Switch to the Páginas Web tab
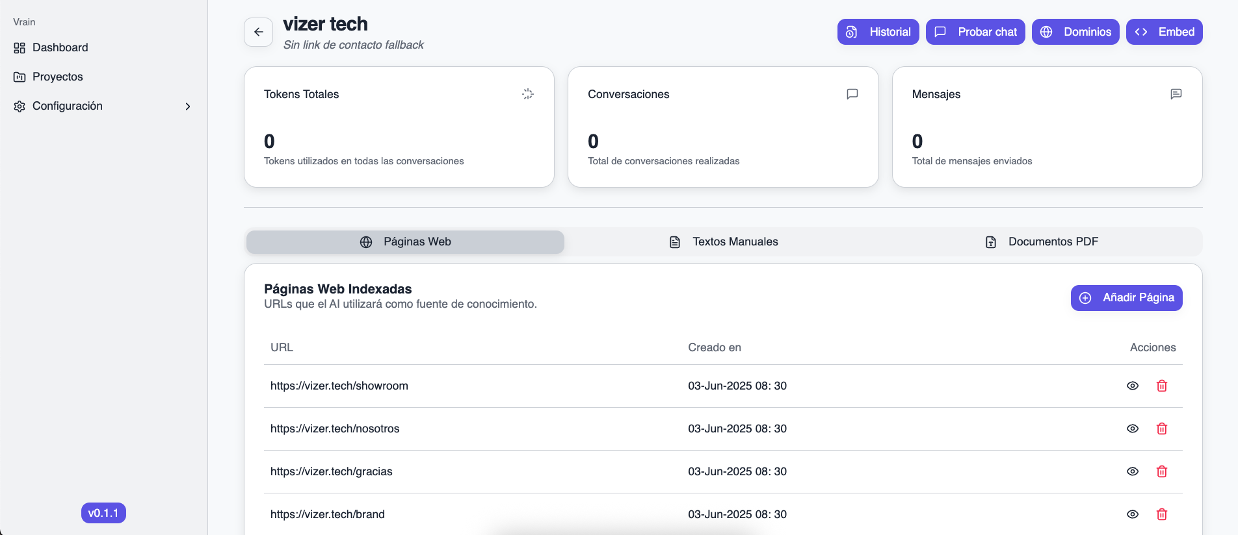The image size is (1238, 535). (x=405, y=242)
